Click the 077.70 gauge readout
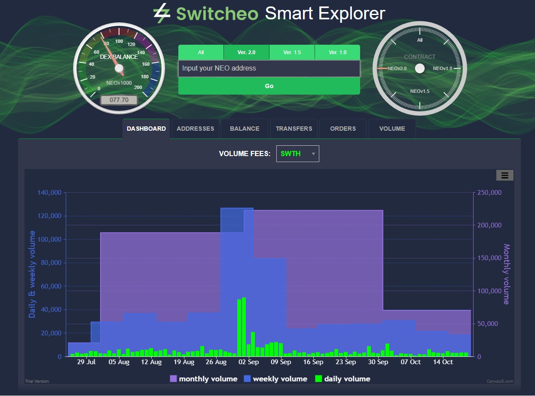This screenshot has width=535, height=396. (119, 100)
